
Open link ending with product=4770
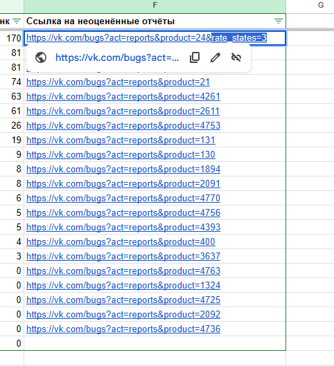123,198
